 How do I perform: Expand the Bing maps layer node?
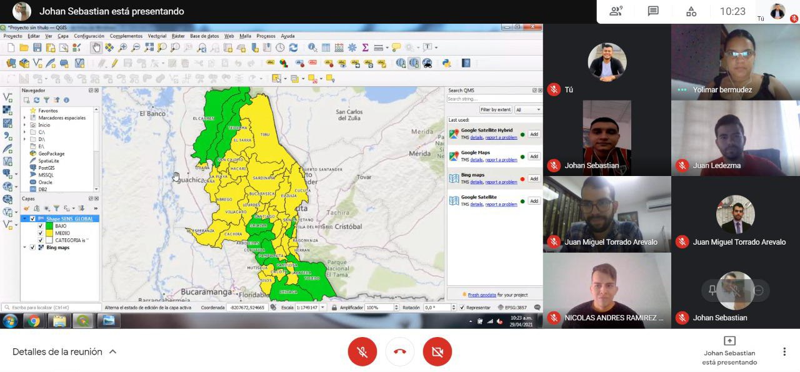point(25,248)
